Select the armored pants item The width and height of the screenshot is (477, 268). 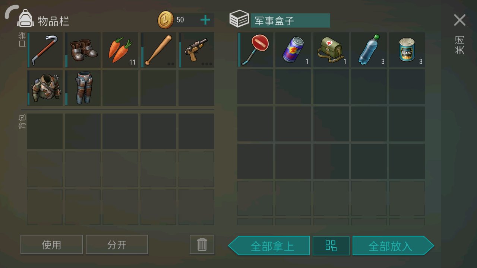point(83,88)
